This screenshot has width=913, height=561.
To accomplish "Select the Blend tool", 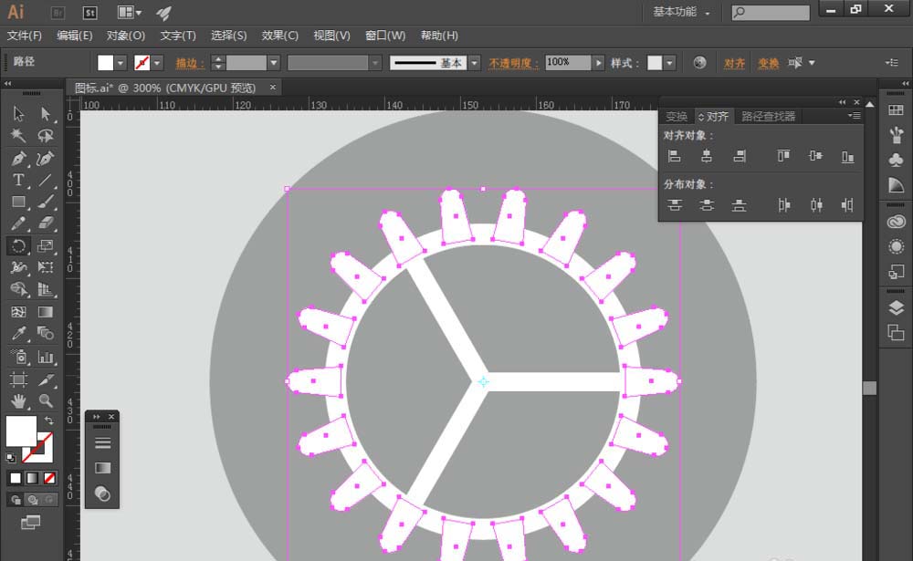I will [46, 334].
